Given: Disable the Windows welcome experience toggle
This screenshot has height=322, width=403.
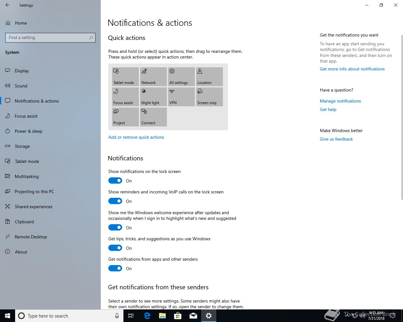Looking at the screenshot, I should tap(115, 227).
